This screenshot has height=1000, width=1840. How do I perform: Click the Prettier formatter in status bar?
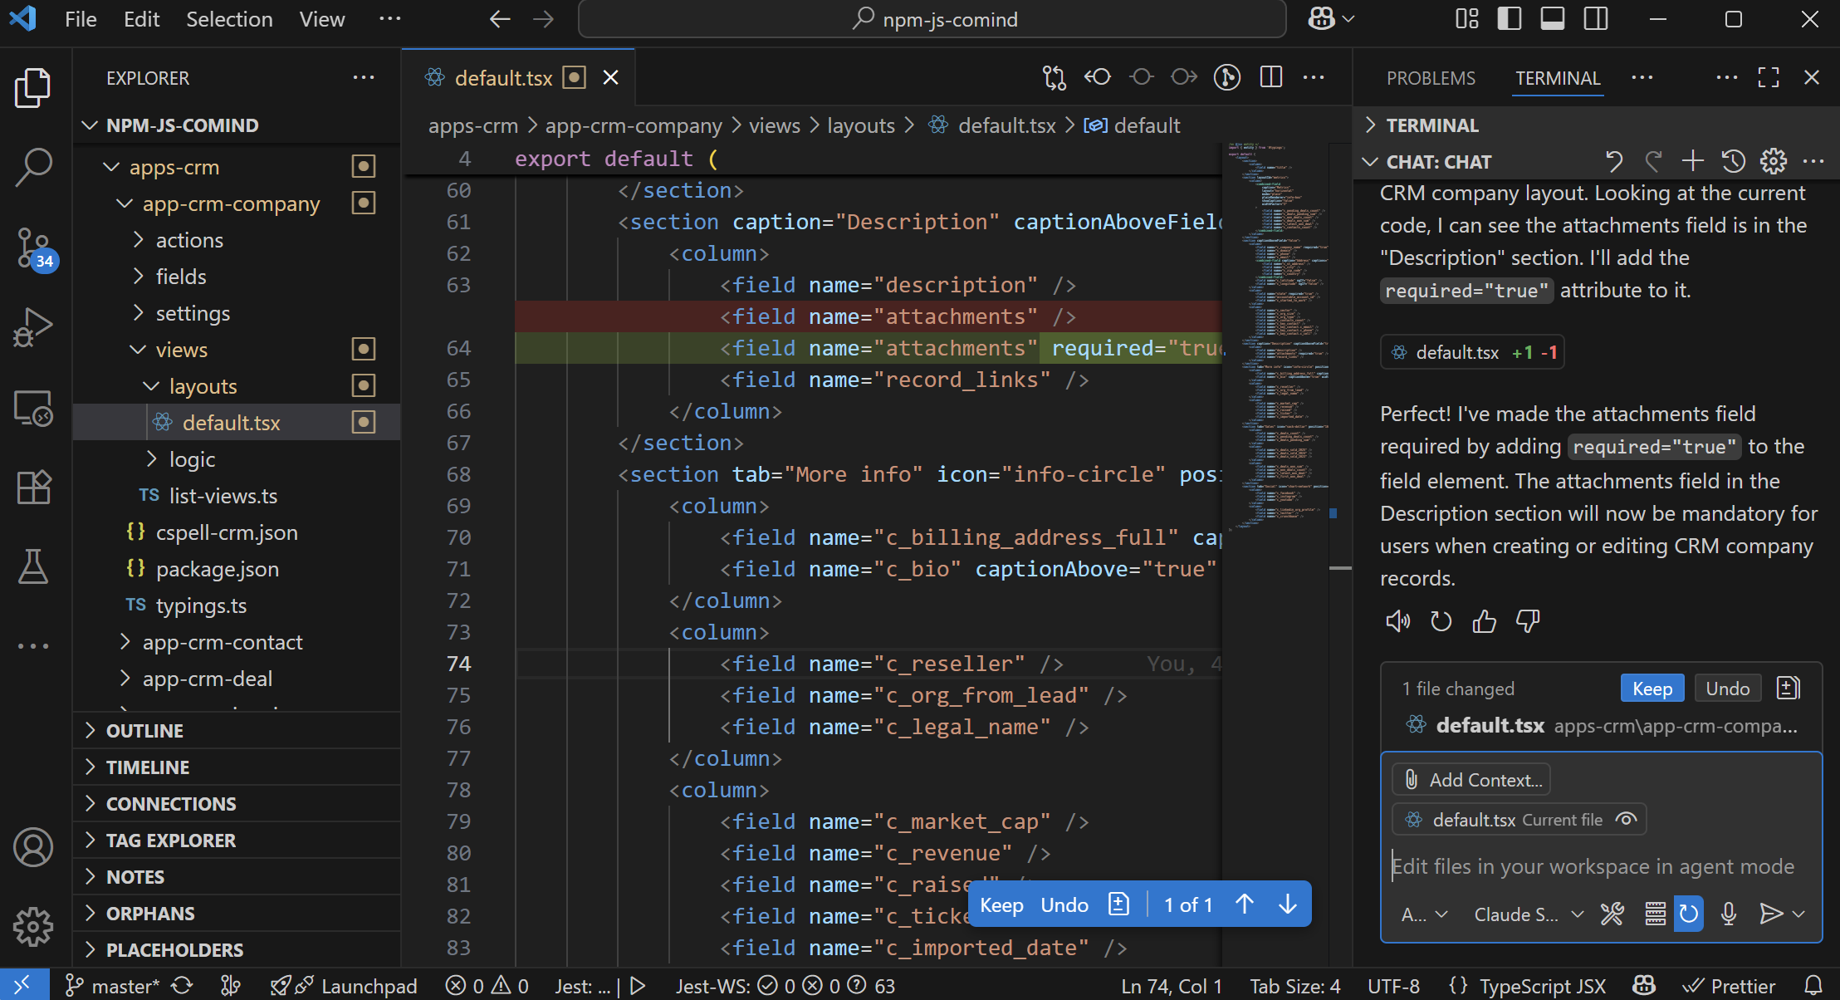coord(1742,986)
